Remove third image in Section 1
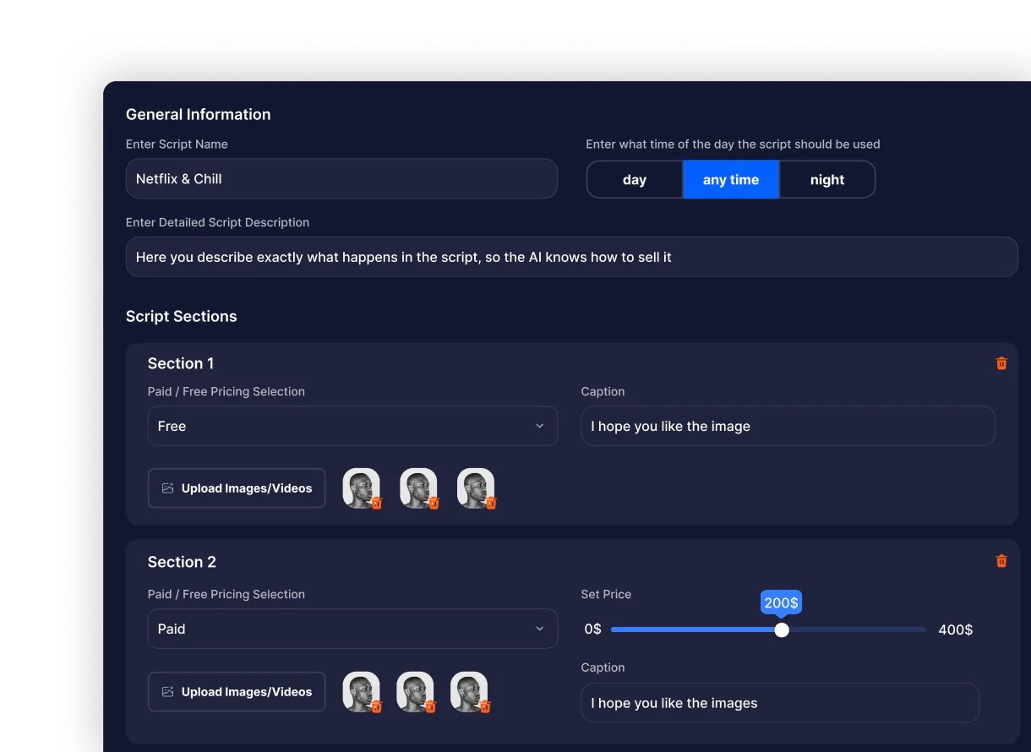1031x752 pixels. [x=492, y=503]
